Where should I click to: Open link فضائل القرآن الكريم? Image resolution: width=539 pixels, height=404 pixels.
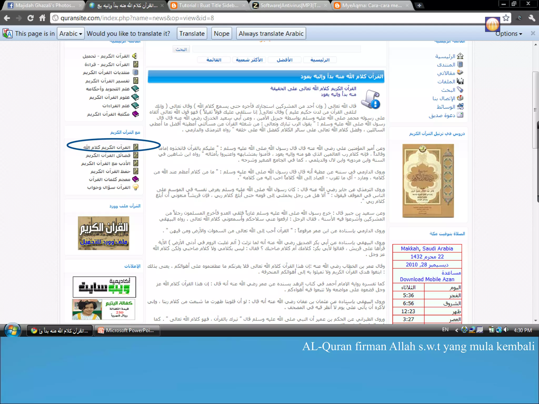coord(108,155)
